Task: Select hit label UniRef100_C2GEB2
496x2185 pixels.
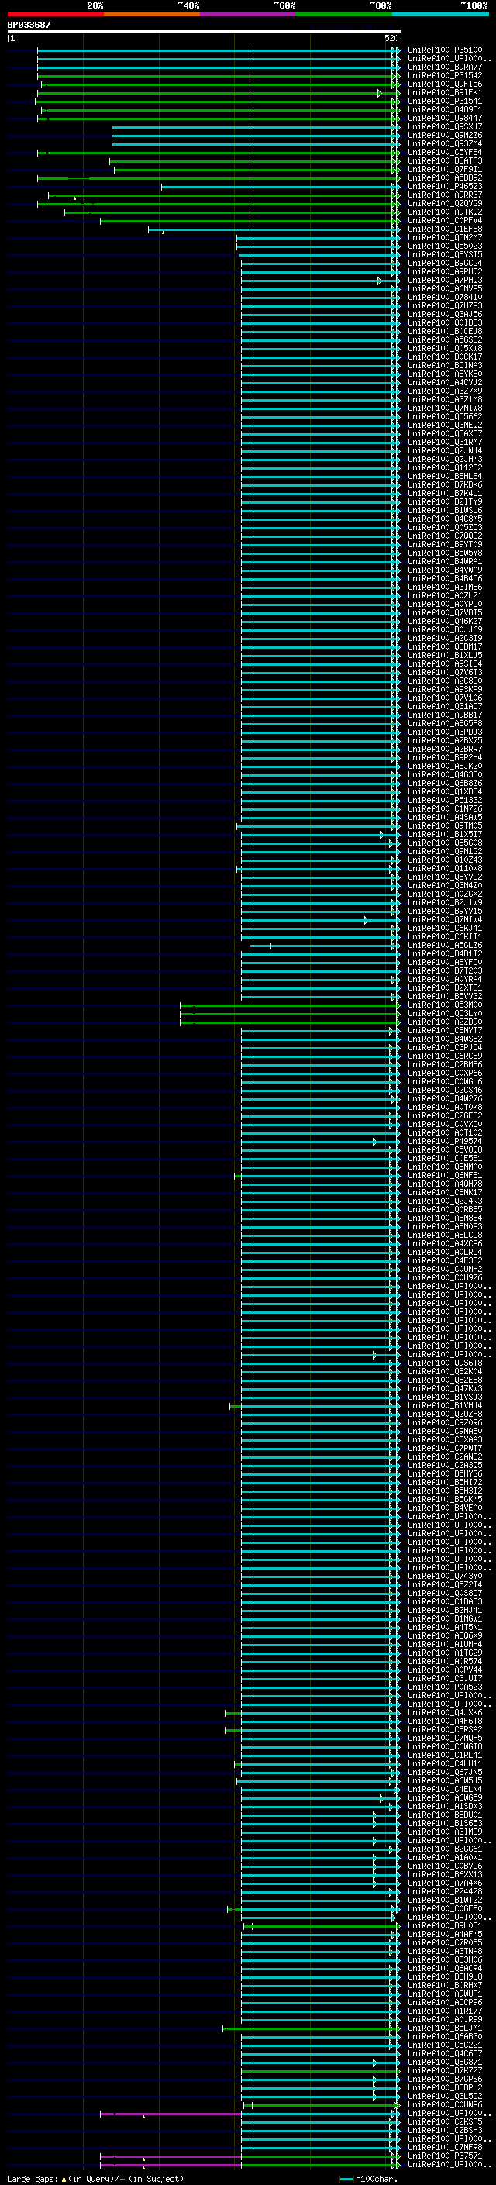Action: 445,1115
